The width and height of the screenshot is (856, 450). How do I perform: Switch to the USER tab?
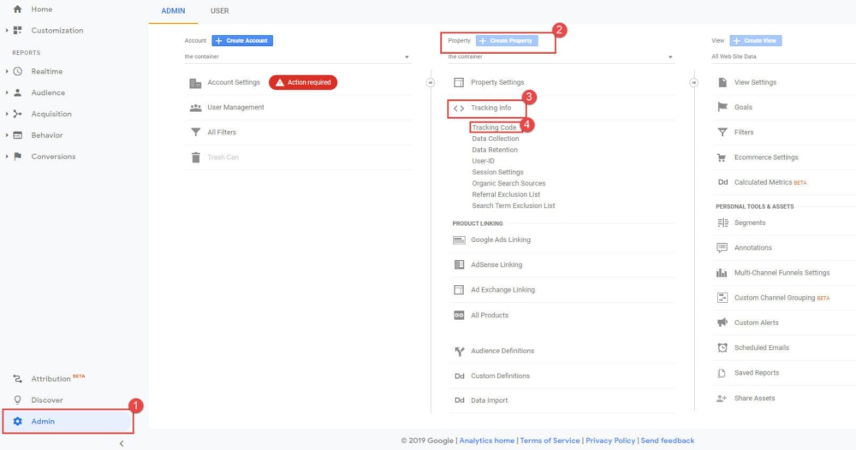[219, 11]
